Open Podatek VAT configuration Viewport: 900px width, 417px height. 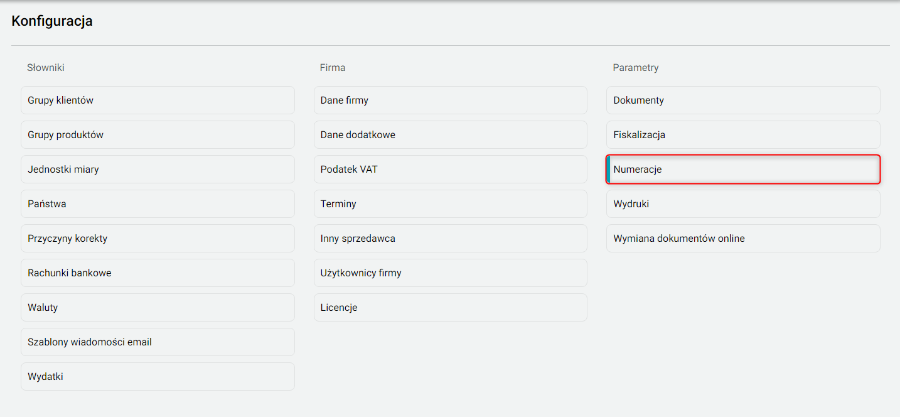click(x=450, y=170)
